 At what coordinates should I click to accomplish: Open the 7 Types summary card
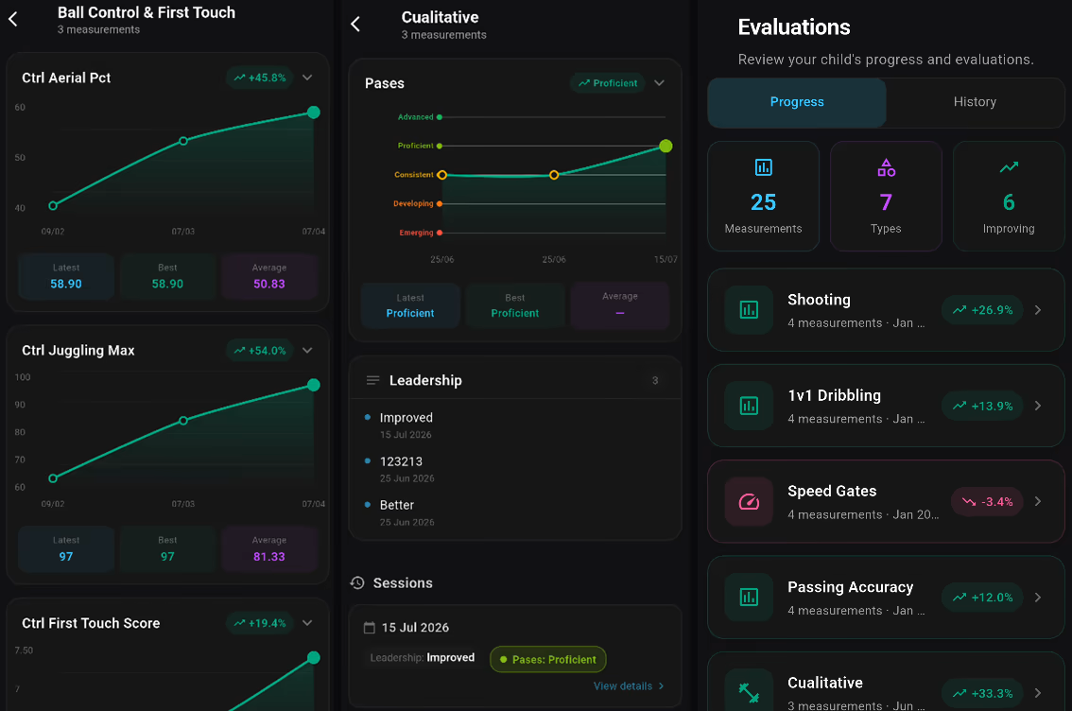point(886,197)
